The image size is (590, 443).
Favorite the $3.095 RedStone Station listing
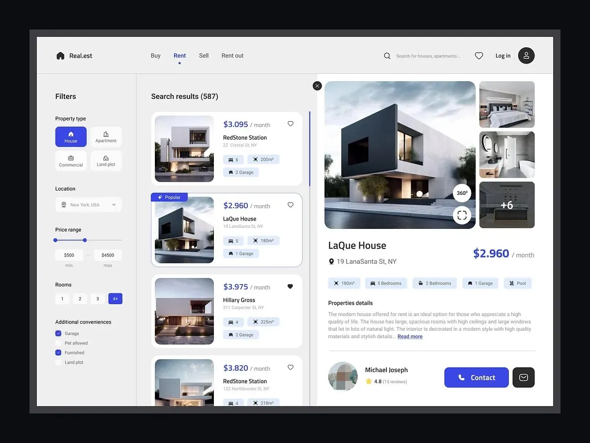[291, 124]
